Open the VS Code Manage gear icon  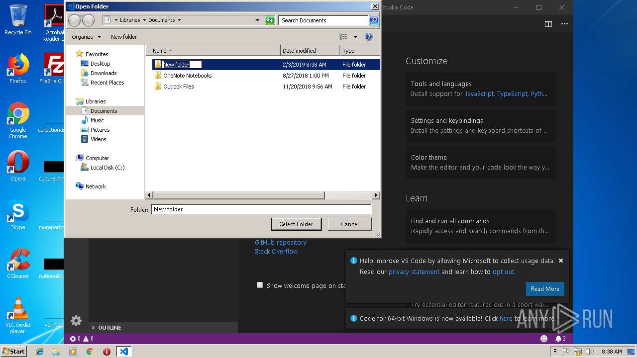[x=76, y=321]
